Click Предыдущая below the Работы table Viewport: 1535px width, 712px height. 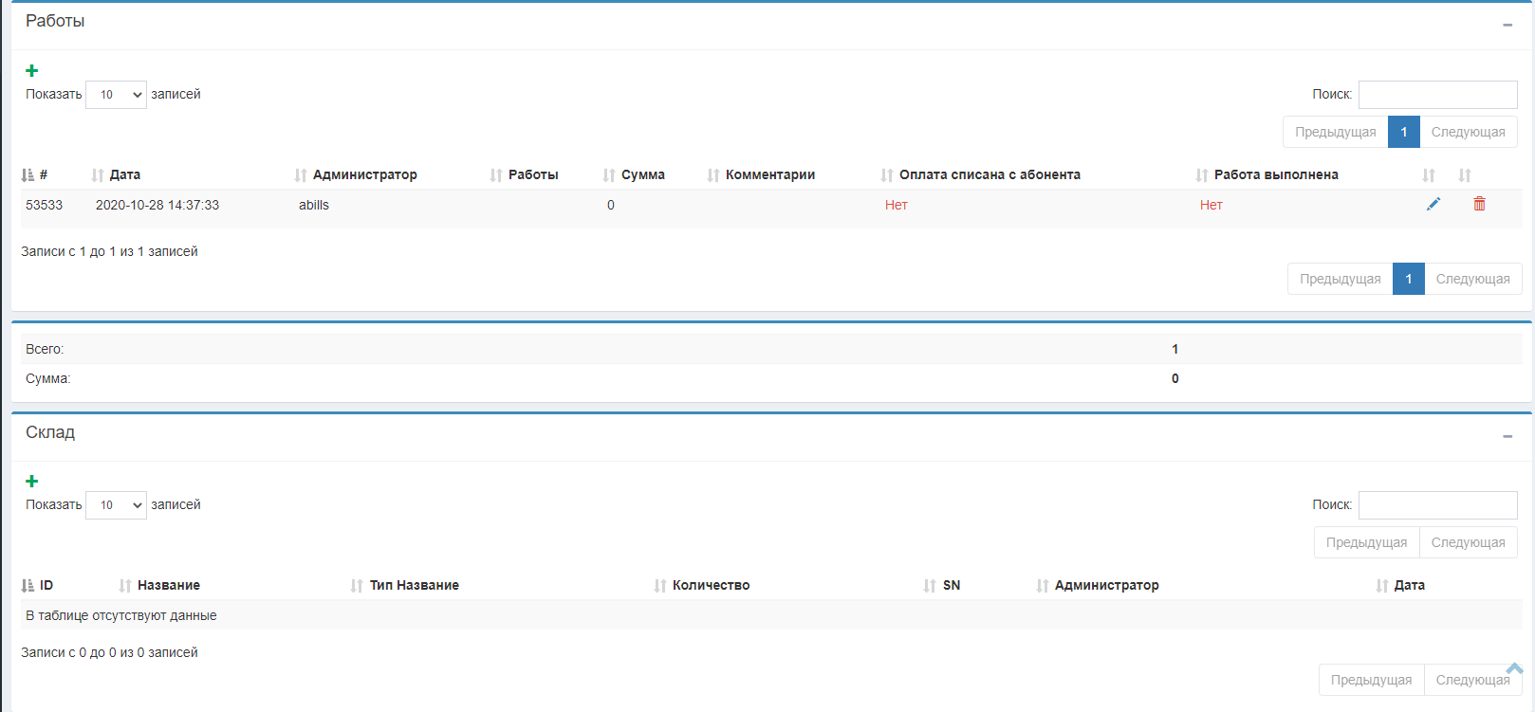[1340, 279]
